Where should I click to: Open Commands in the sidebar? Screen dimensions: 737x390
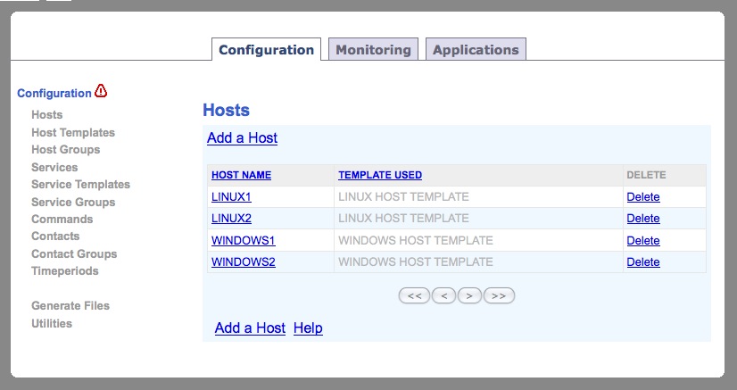(62, 219)
